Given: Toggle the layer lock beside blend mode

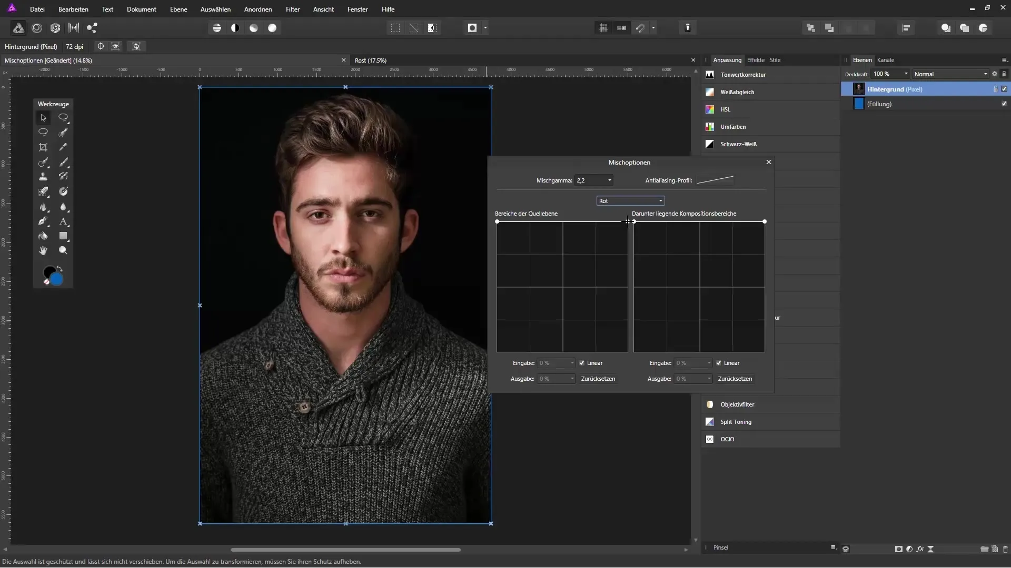Looking at the screenshot, I should (1004, 74).
